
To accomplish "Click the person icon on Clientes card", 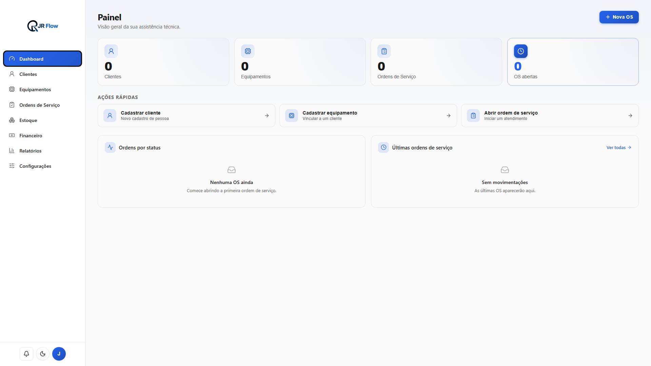I will point(111,51).
